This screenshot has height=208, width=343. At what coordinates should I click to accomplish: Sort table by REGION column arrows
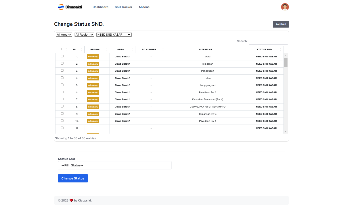point(106,50)
